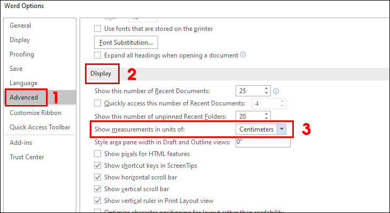Click info icon next to Expand all headings
Viewport: 390px width, 213px height.
(243, 55)
